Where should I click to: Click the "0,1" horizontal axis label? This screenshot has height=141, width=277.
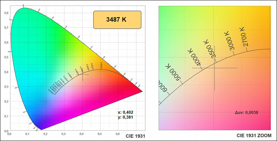(27, 134)
